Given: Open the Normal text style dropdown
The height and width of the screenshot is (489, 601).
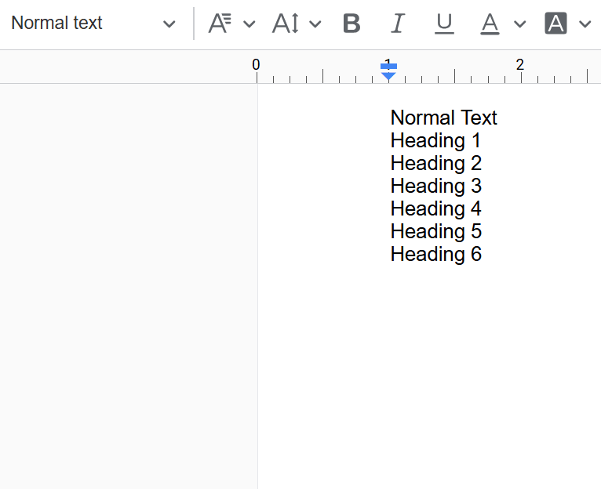Looking at the screenshot, I should tap(93, 24).
